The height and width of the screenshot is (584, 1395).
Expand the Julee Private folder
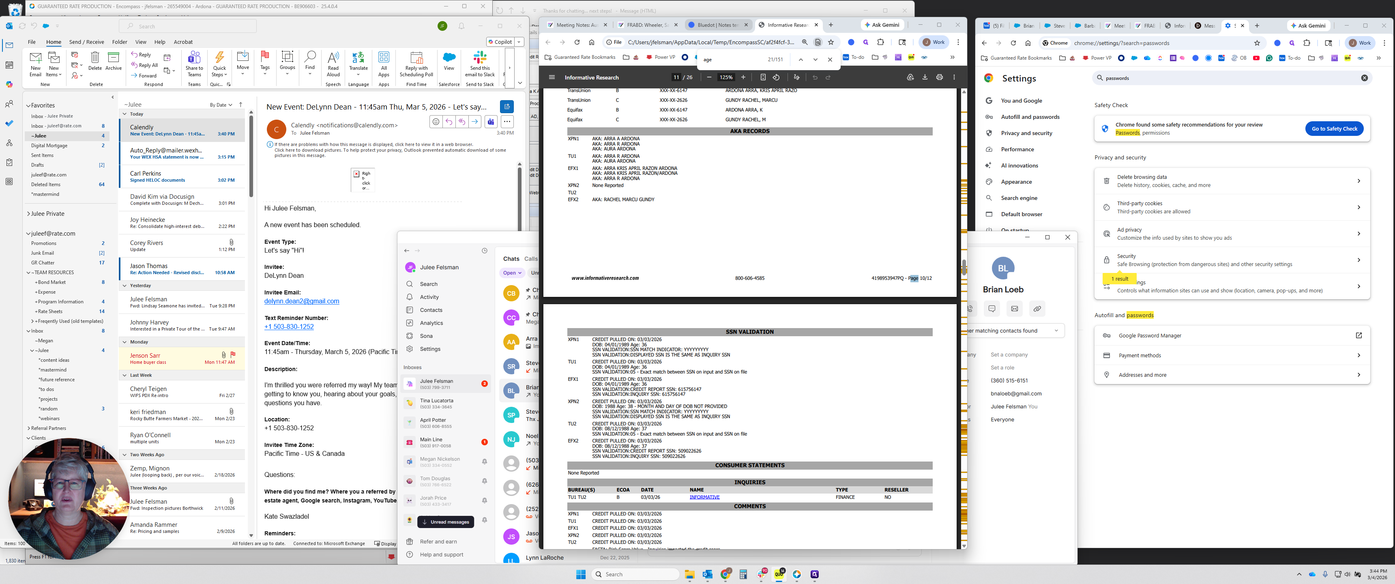pos(29,214)
